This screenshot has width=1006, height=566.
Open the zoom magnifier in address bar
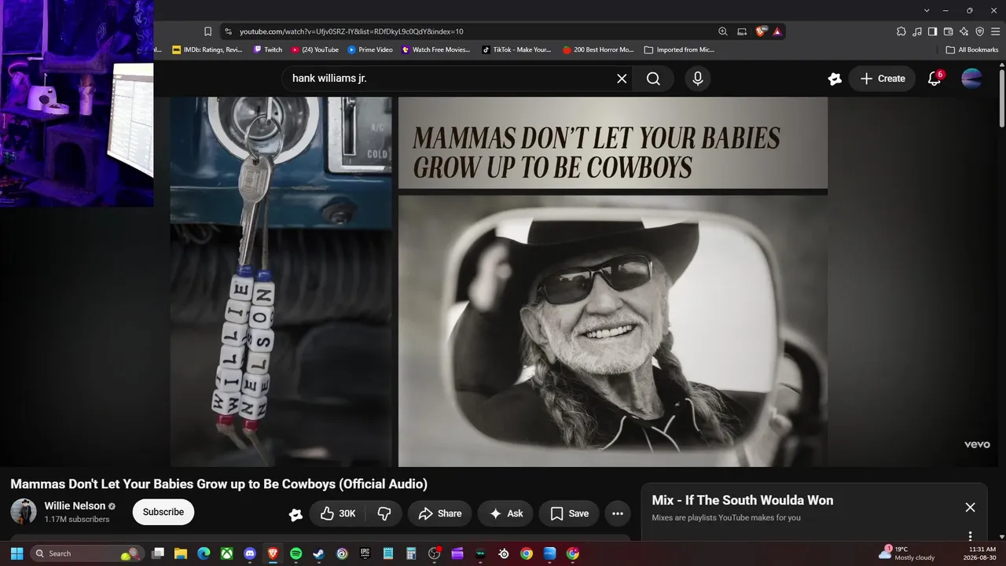click(722, 31)
